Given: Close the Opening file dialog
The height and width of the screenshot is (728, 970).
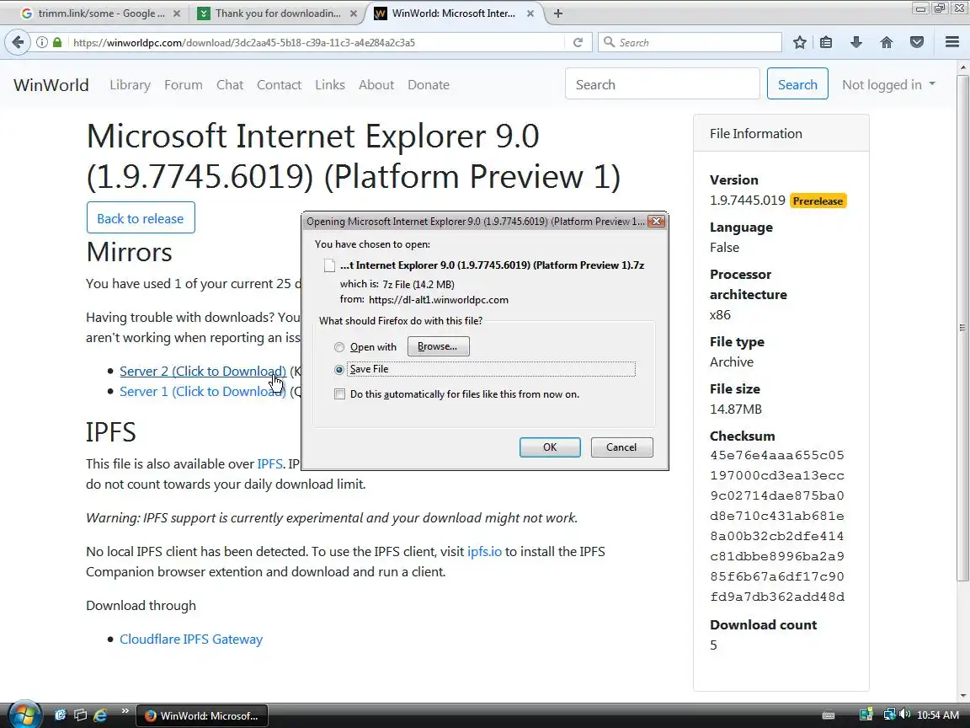Looking at the screenshot, I should click(657, 221).
